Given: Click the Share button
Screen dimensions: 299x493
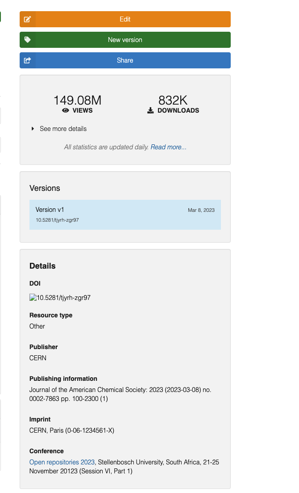Looking at the screenshot, I should [x=125, y=60].
